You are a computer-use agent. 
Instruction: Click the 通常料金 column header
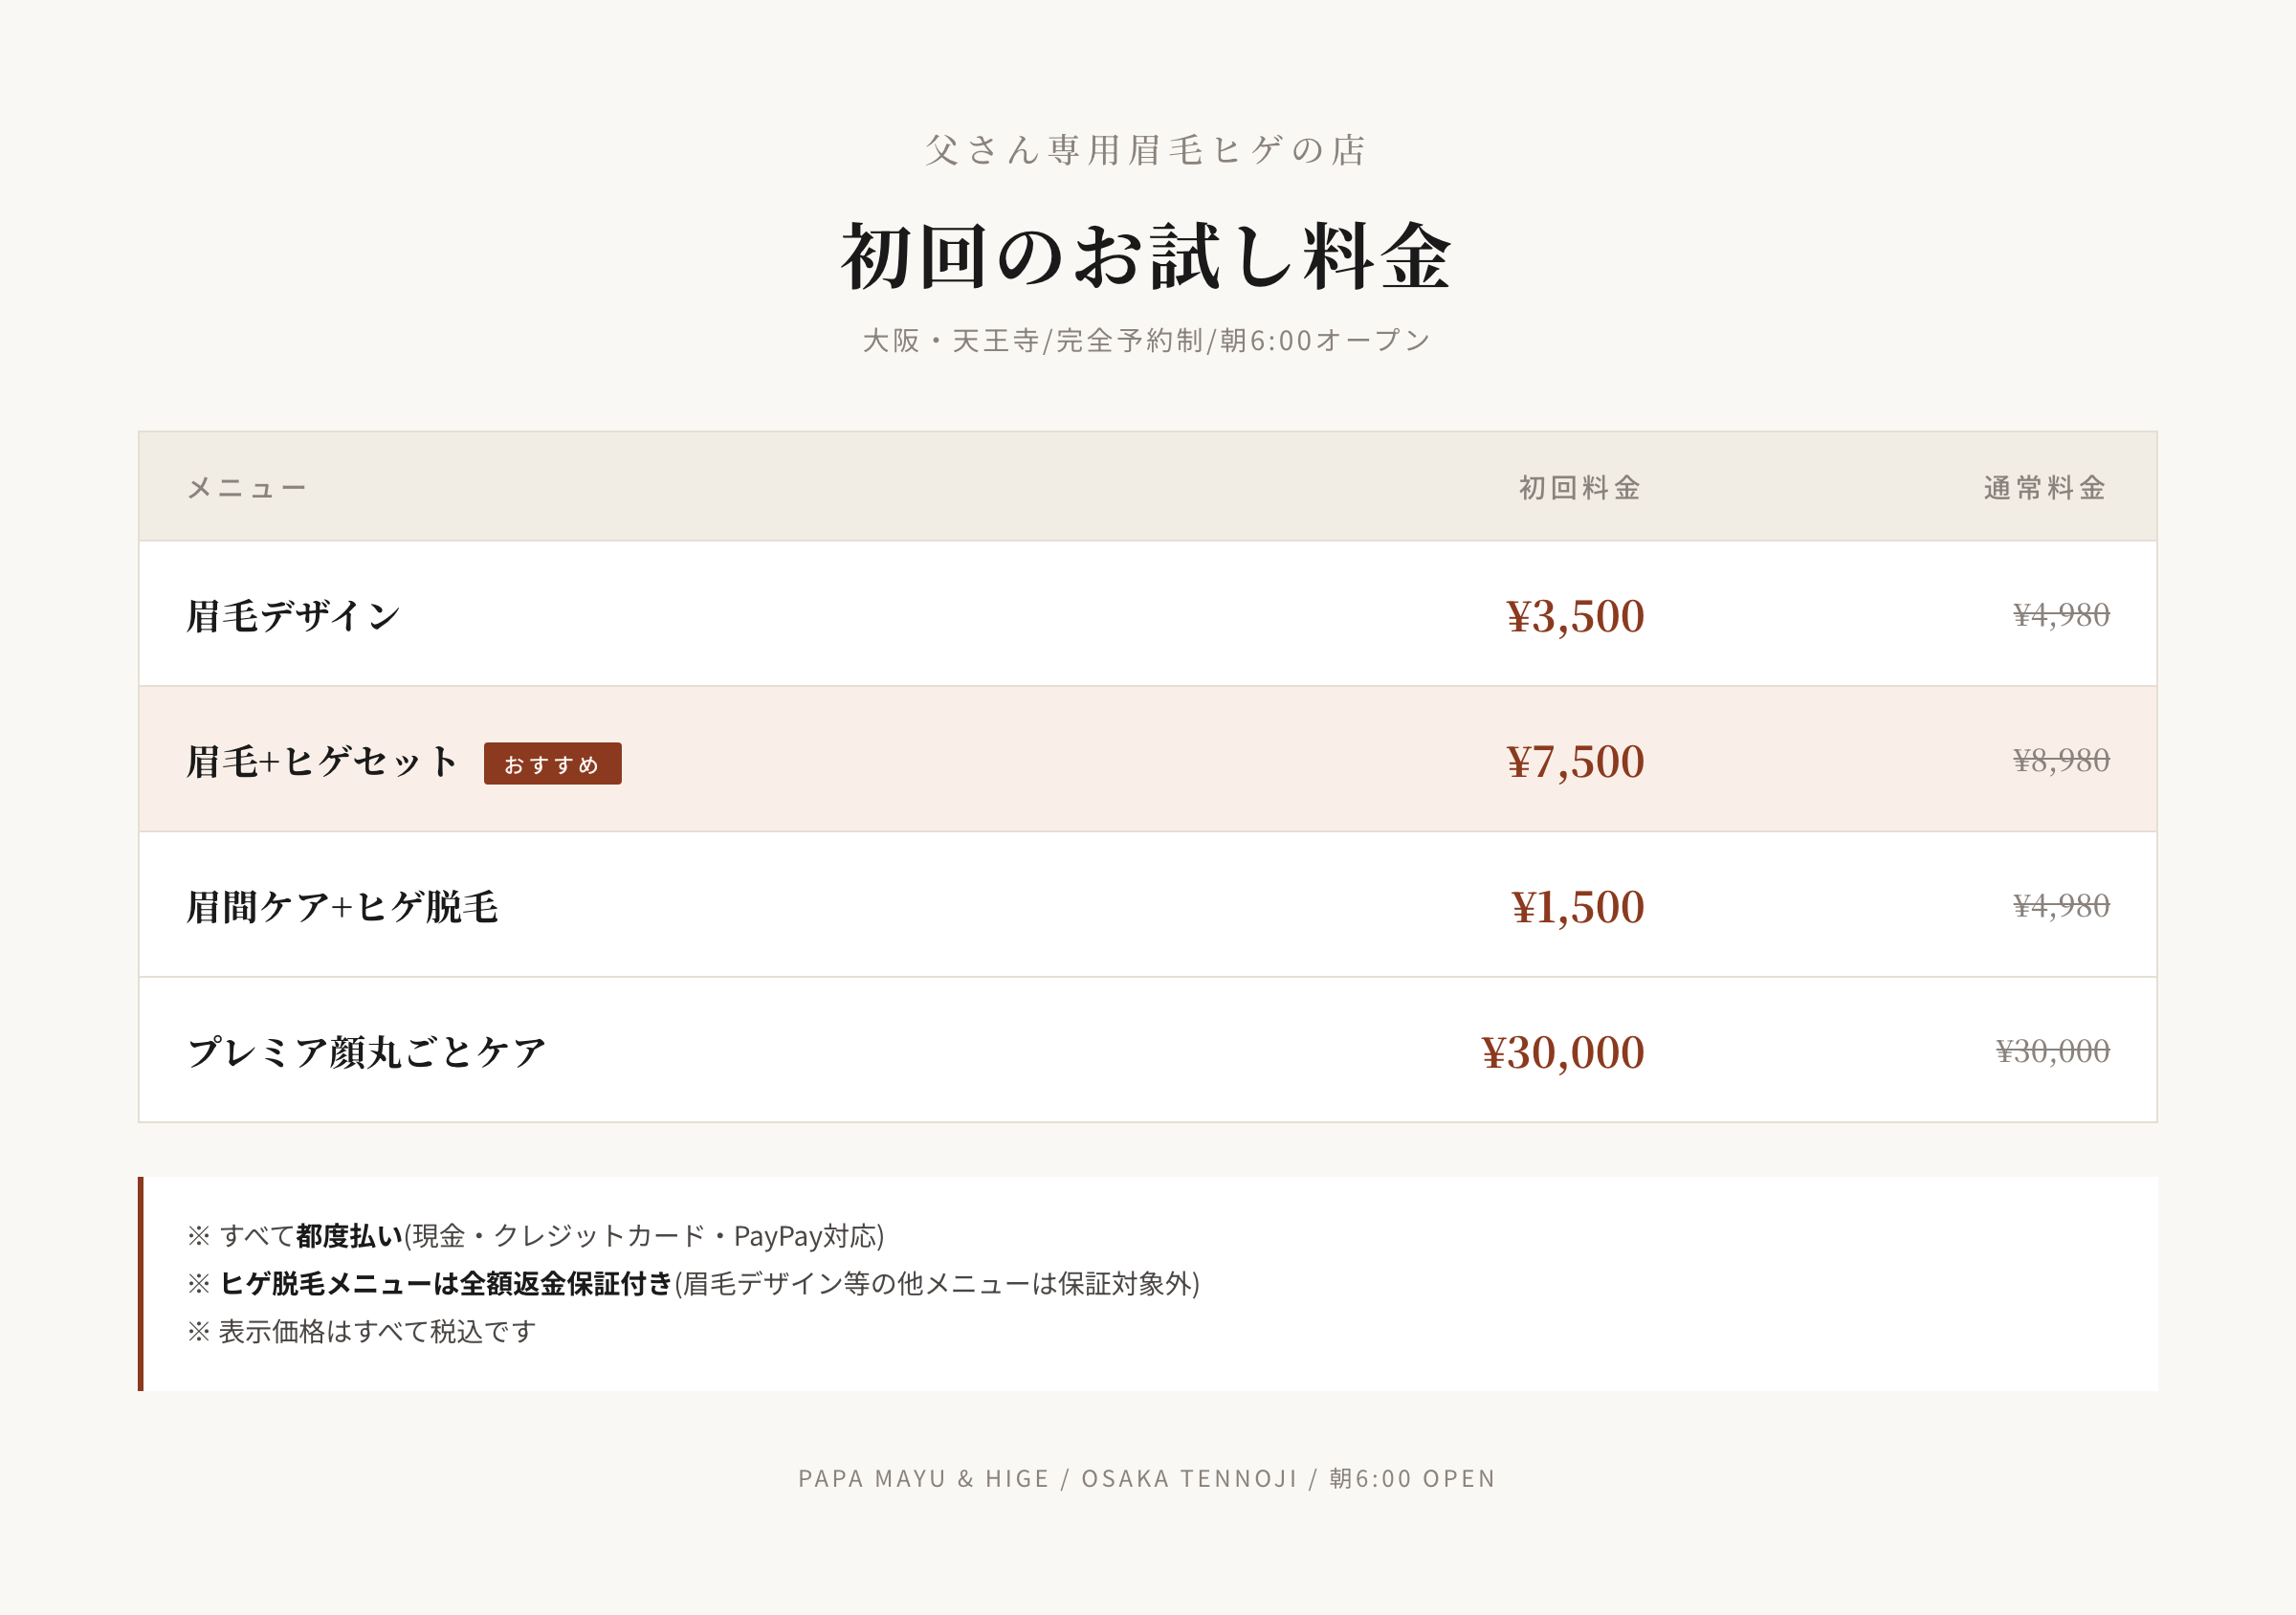point(2045,488)
